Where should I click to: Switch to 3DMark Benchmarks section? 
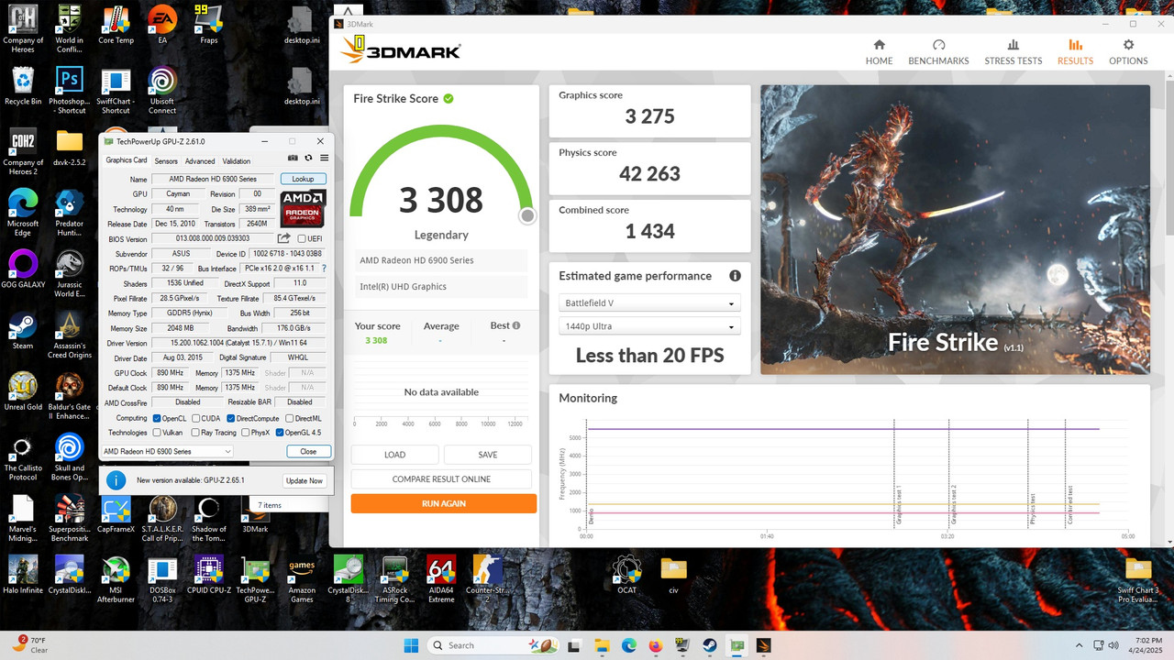[937, 50]
